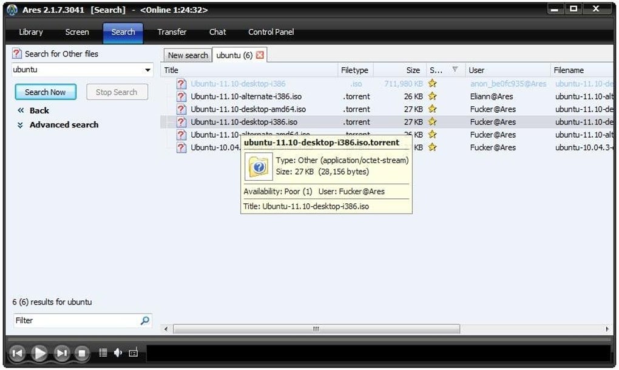Click '6 (6) results for ubuntu' status text
Screen dimensions: 619x370
pyautogui.click(x=52, y=302)
